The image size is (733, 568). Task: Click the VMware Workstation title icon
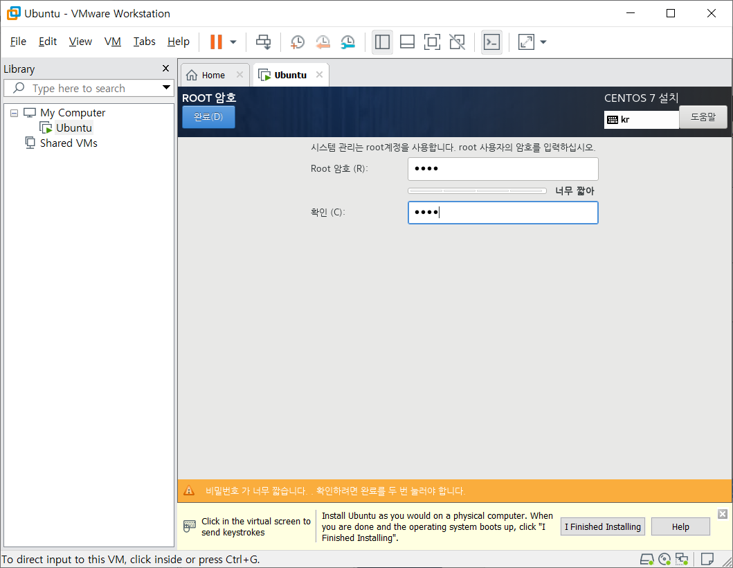(x=14, y=13)
